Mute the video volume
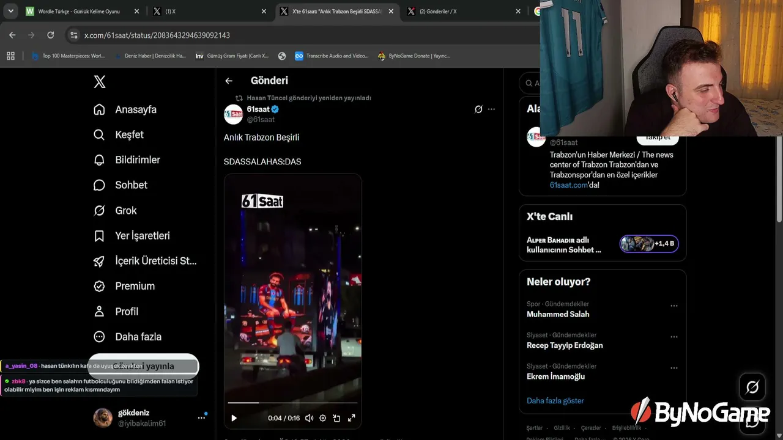783x440 pixels. click(x=309, y=418)
